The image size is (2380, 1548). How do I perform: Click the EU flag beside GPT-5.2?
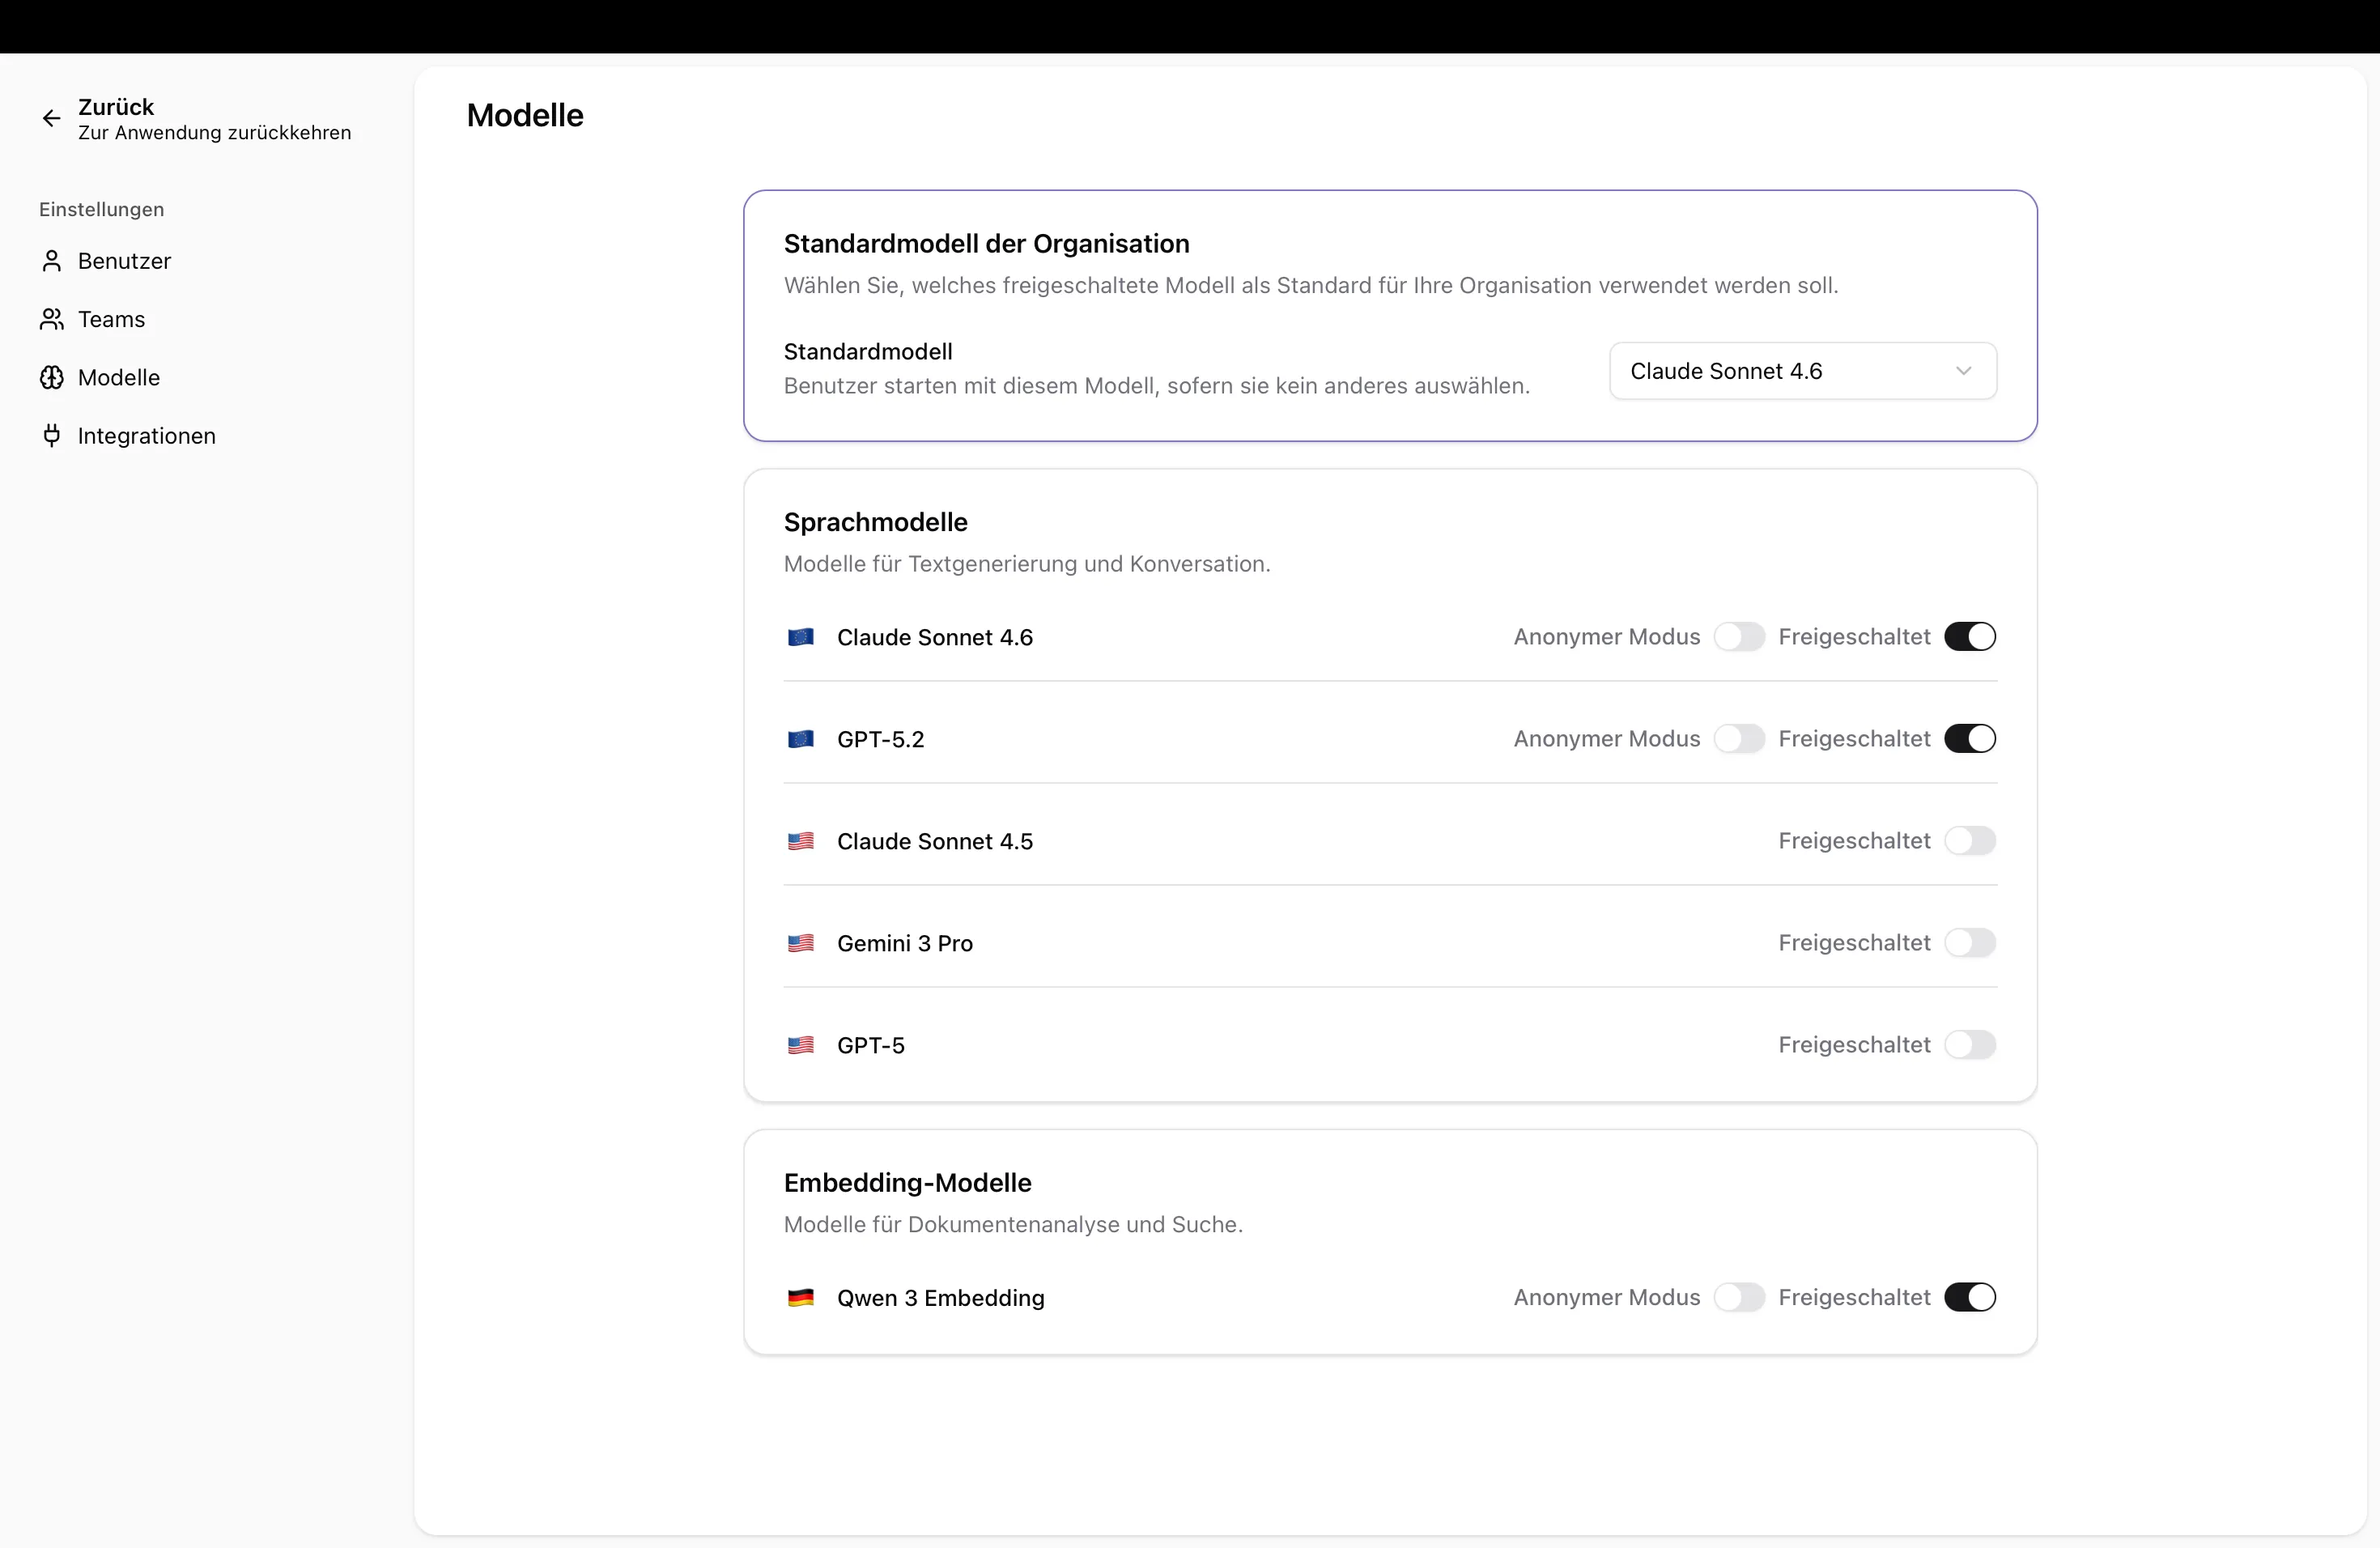(x=801, y=739)
